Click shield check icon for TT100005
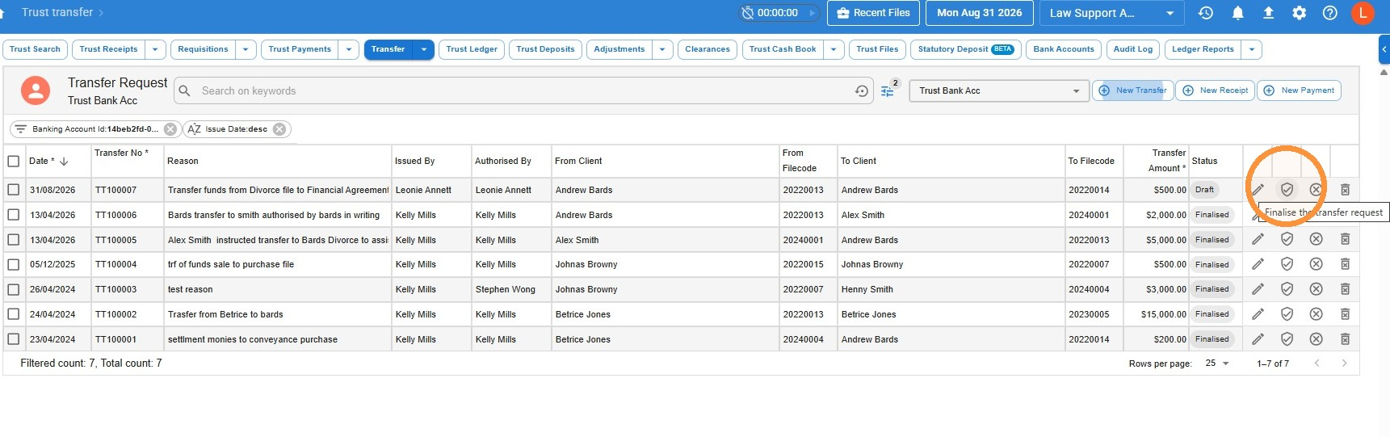This screenshot has width=1390, height=437. (1287, 240)
